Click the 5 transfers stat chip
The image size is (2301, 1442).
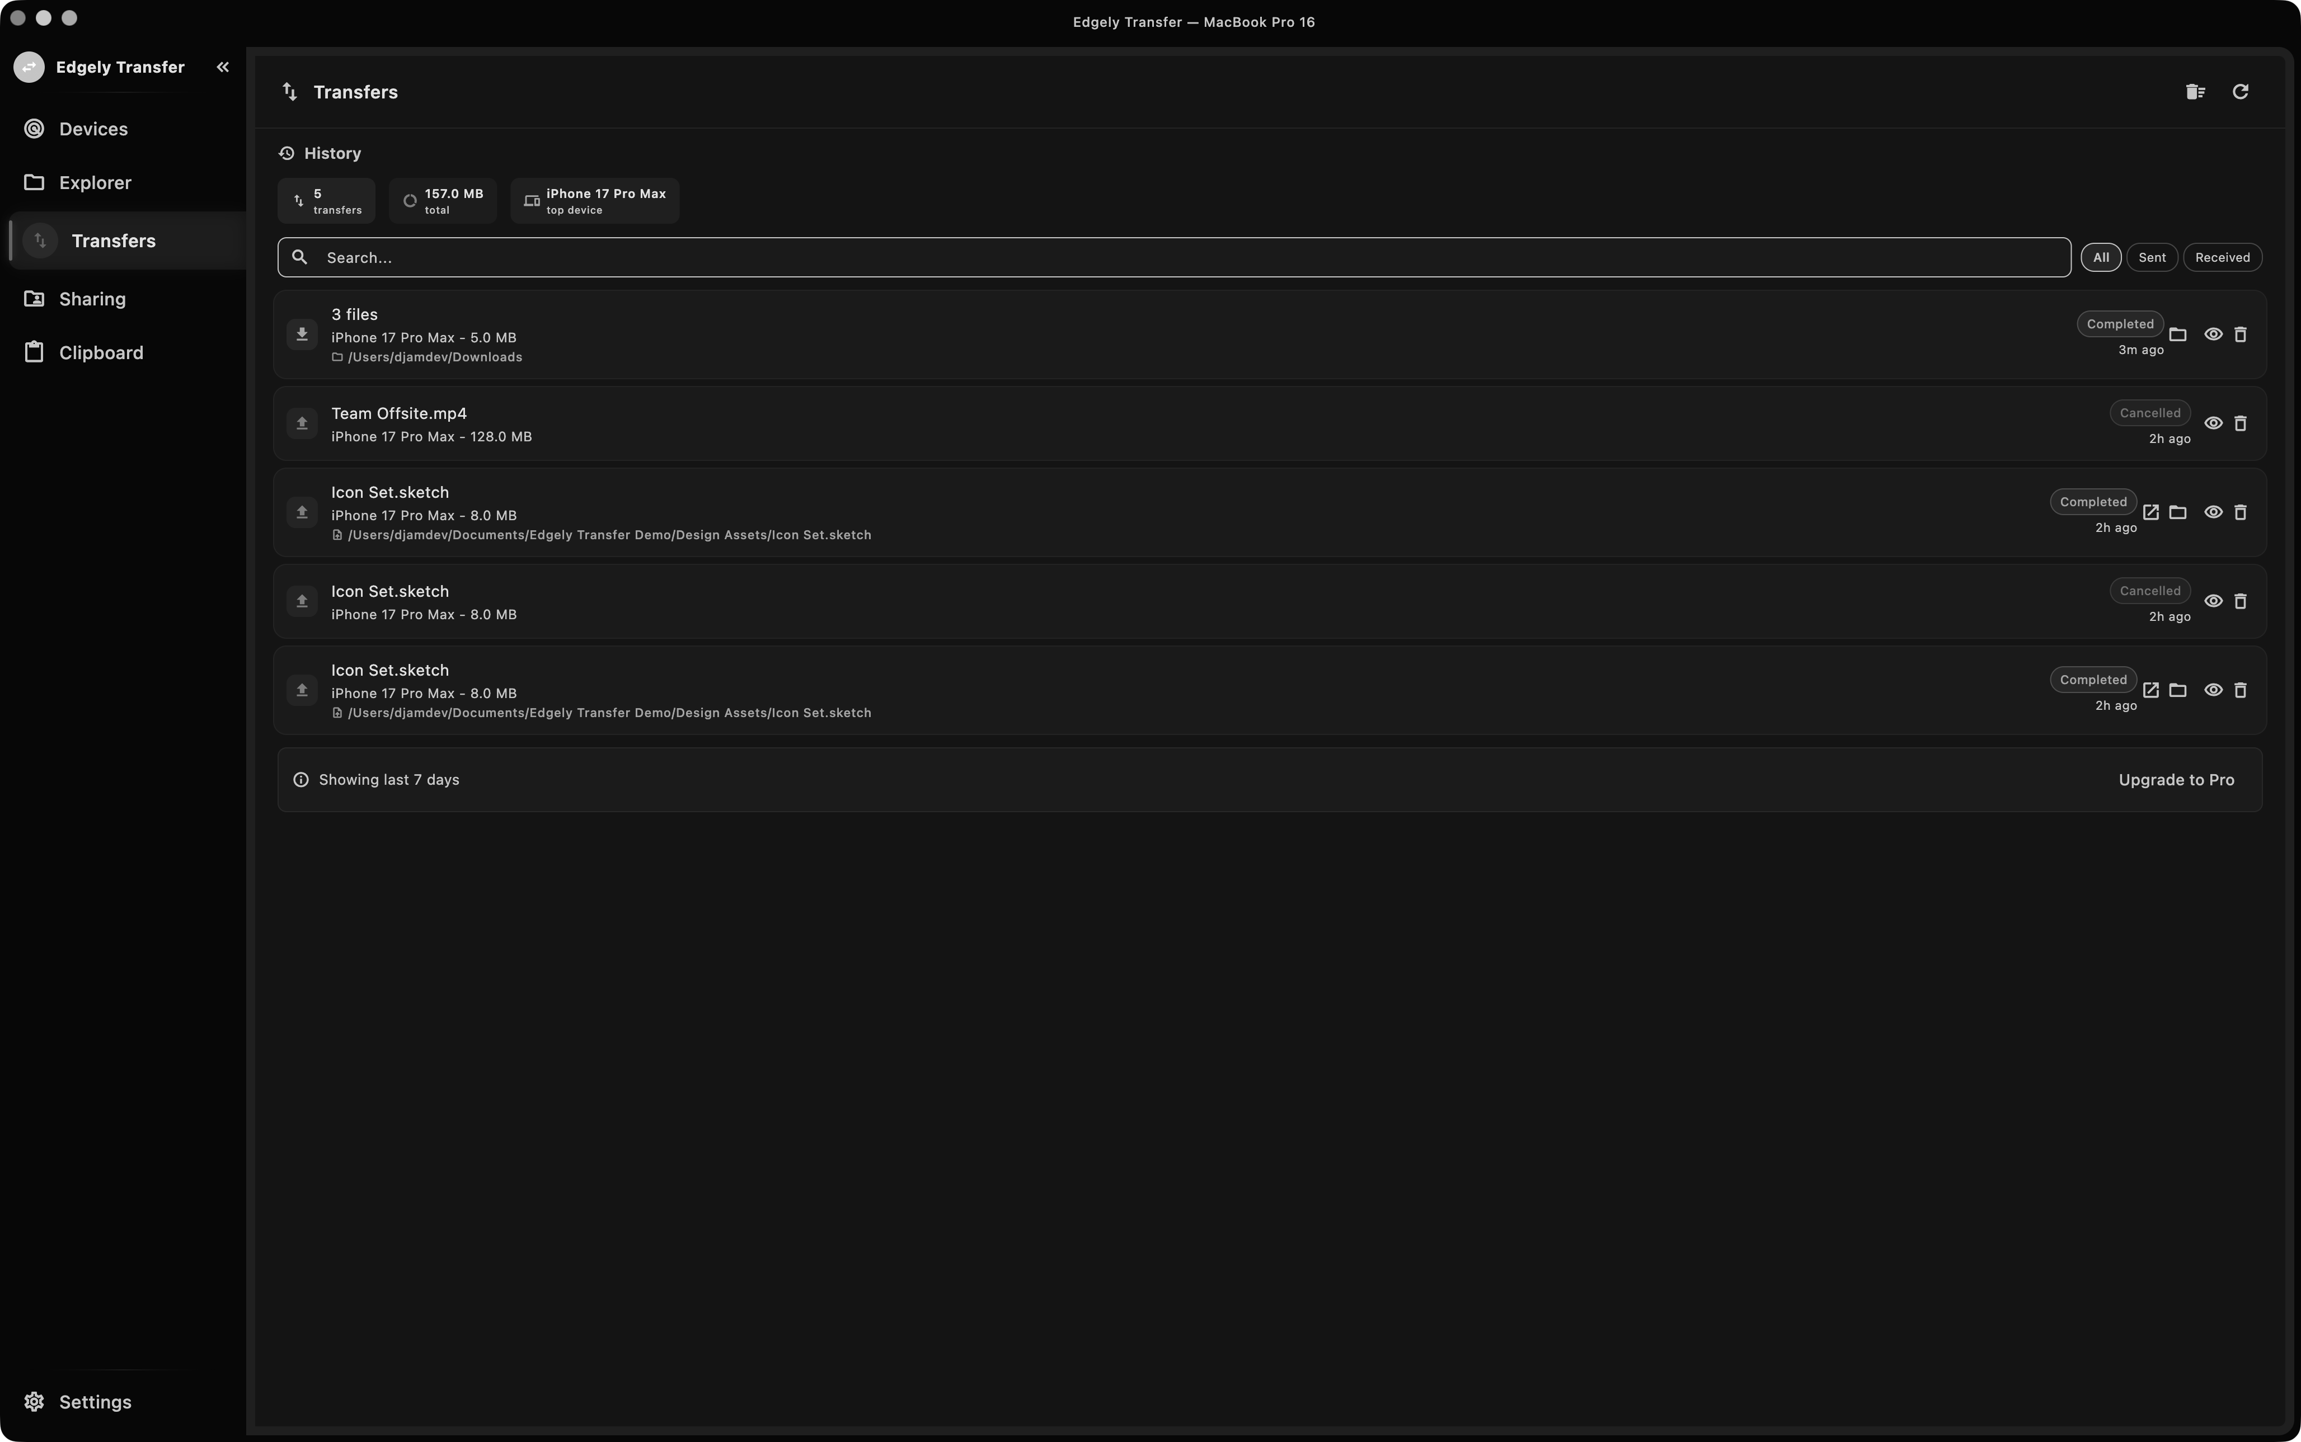pyautogui.click(x=326, y=200)
